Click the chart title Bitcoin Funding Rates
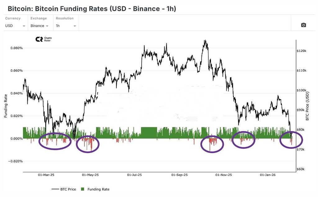This screenshot has width=318, height=197. (92, 9)
